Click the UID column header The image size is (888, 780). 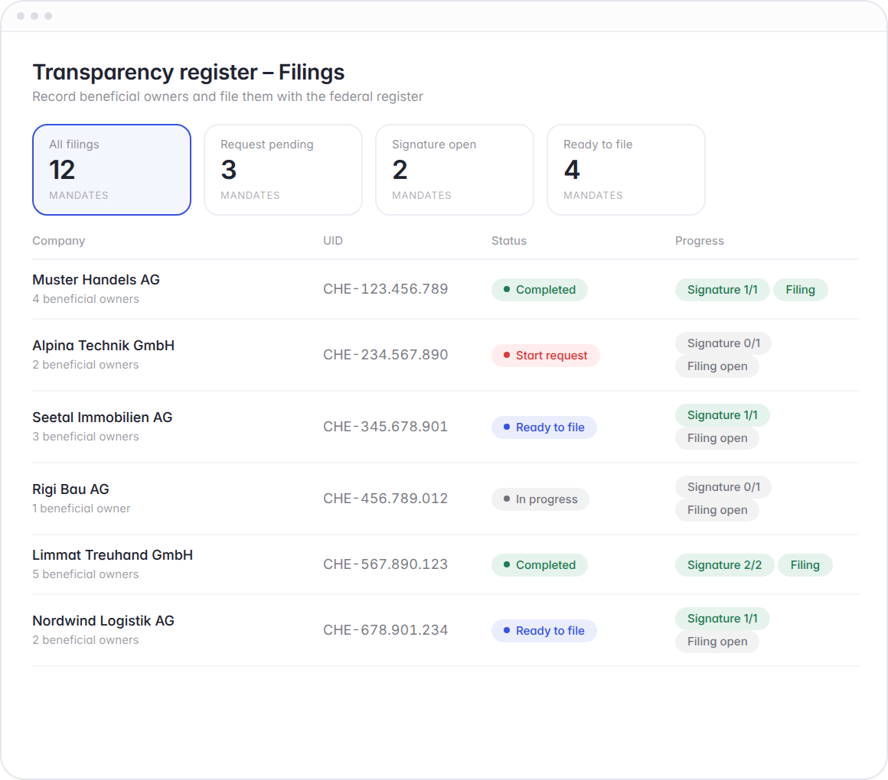tap(333, 241)
